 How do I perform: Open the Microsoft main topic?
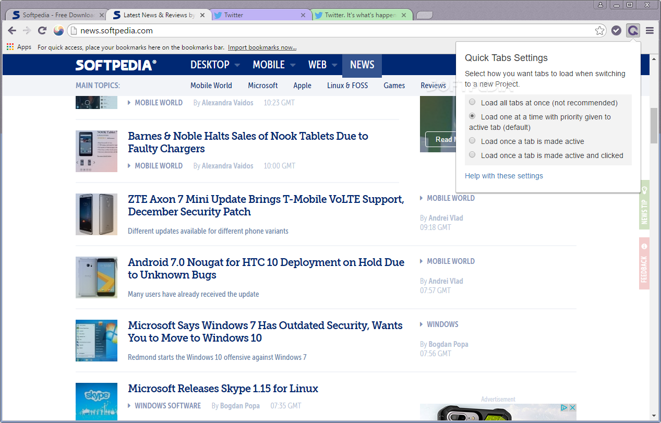263,86
